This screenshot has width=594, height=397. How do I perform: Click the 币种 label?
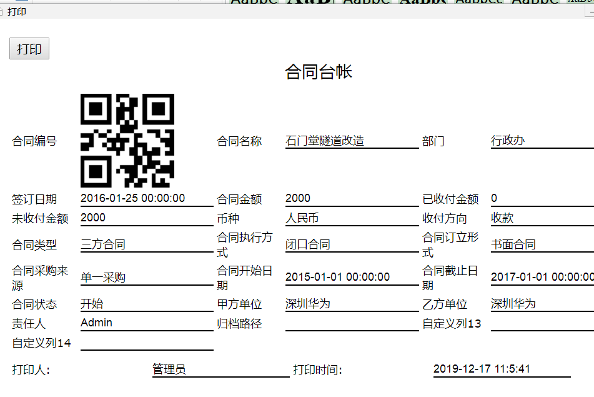coord(228,218)
